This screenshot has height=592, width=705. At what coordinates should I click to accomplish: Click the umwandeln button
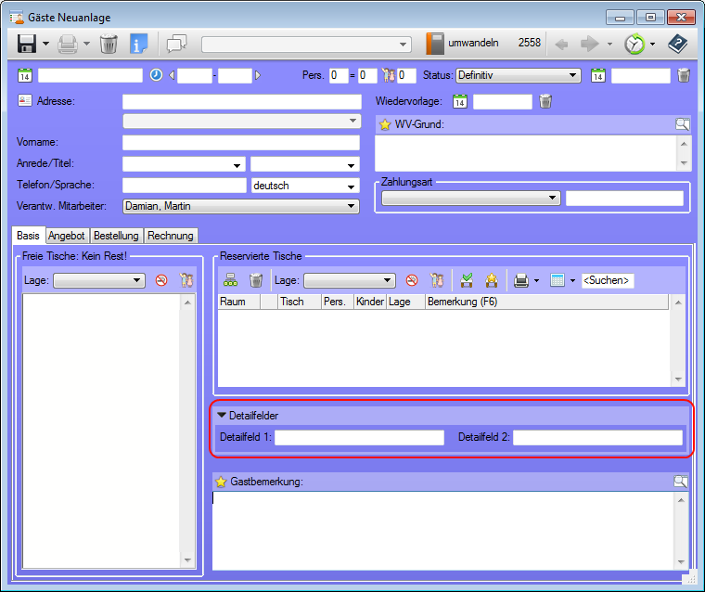[464, 44]
